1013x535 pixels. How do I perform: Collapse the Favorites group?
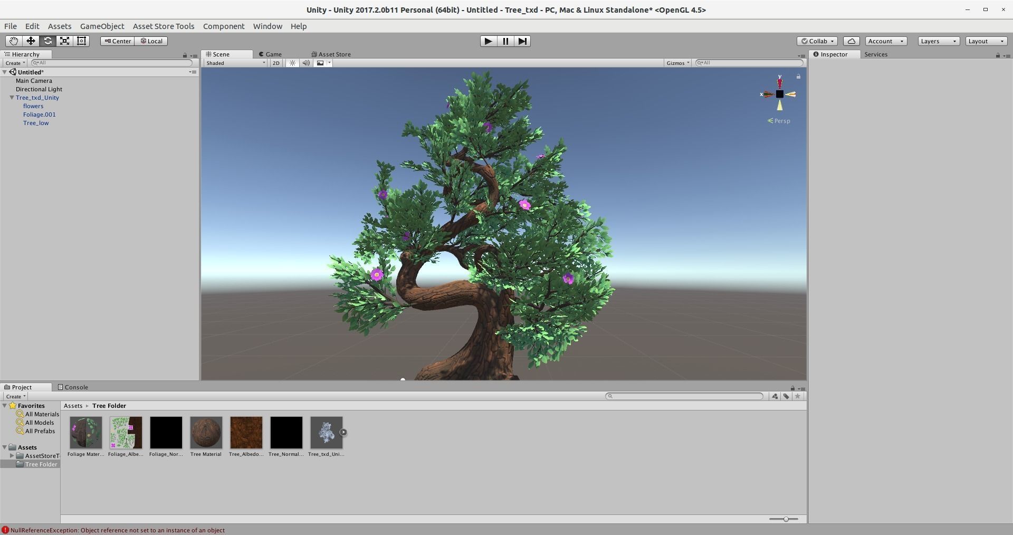(x=5, y=406)
